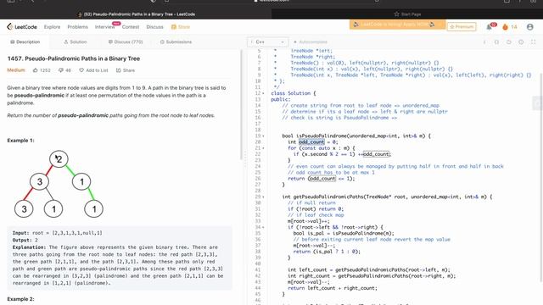Click the code editor vertical scrollbar
This screenshot has width=543, height=305.
[x=541, y=179]
